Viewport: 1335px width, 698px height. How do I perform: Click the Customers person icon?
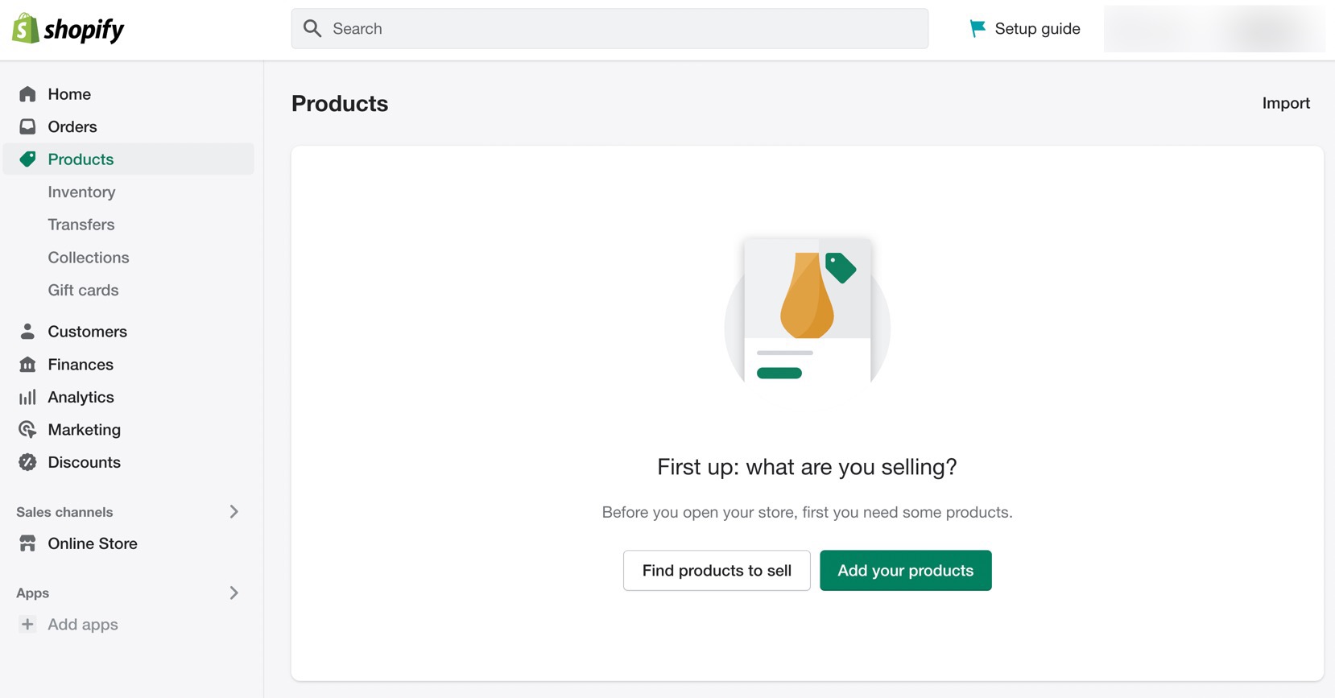[x=27, y=332]
